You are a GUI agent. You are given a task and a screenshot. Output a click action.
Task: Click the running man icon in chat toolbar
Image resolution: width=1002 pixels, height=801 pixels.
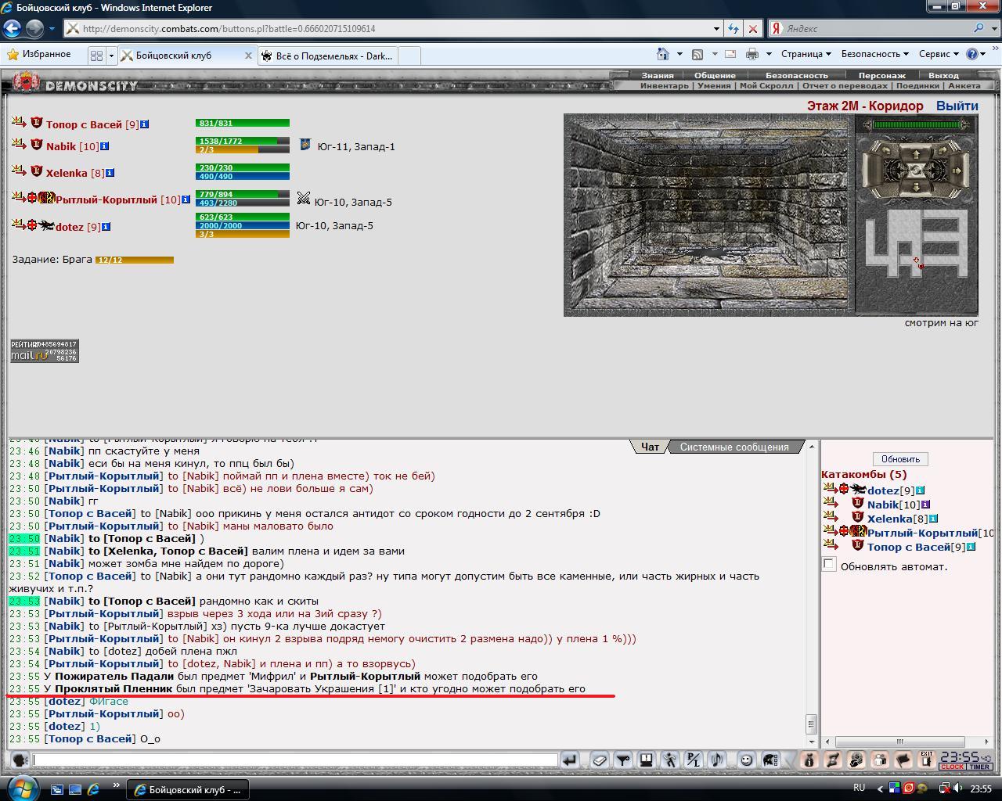670,760
